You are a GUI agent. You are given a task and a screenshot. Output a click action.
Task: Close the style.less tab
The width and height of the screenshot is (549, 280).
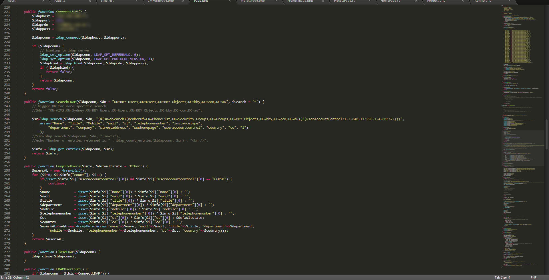click(136, 1)
